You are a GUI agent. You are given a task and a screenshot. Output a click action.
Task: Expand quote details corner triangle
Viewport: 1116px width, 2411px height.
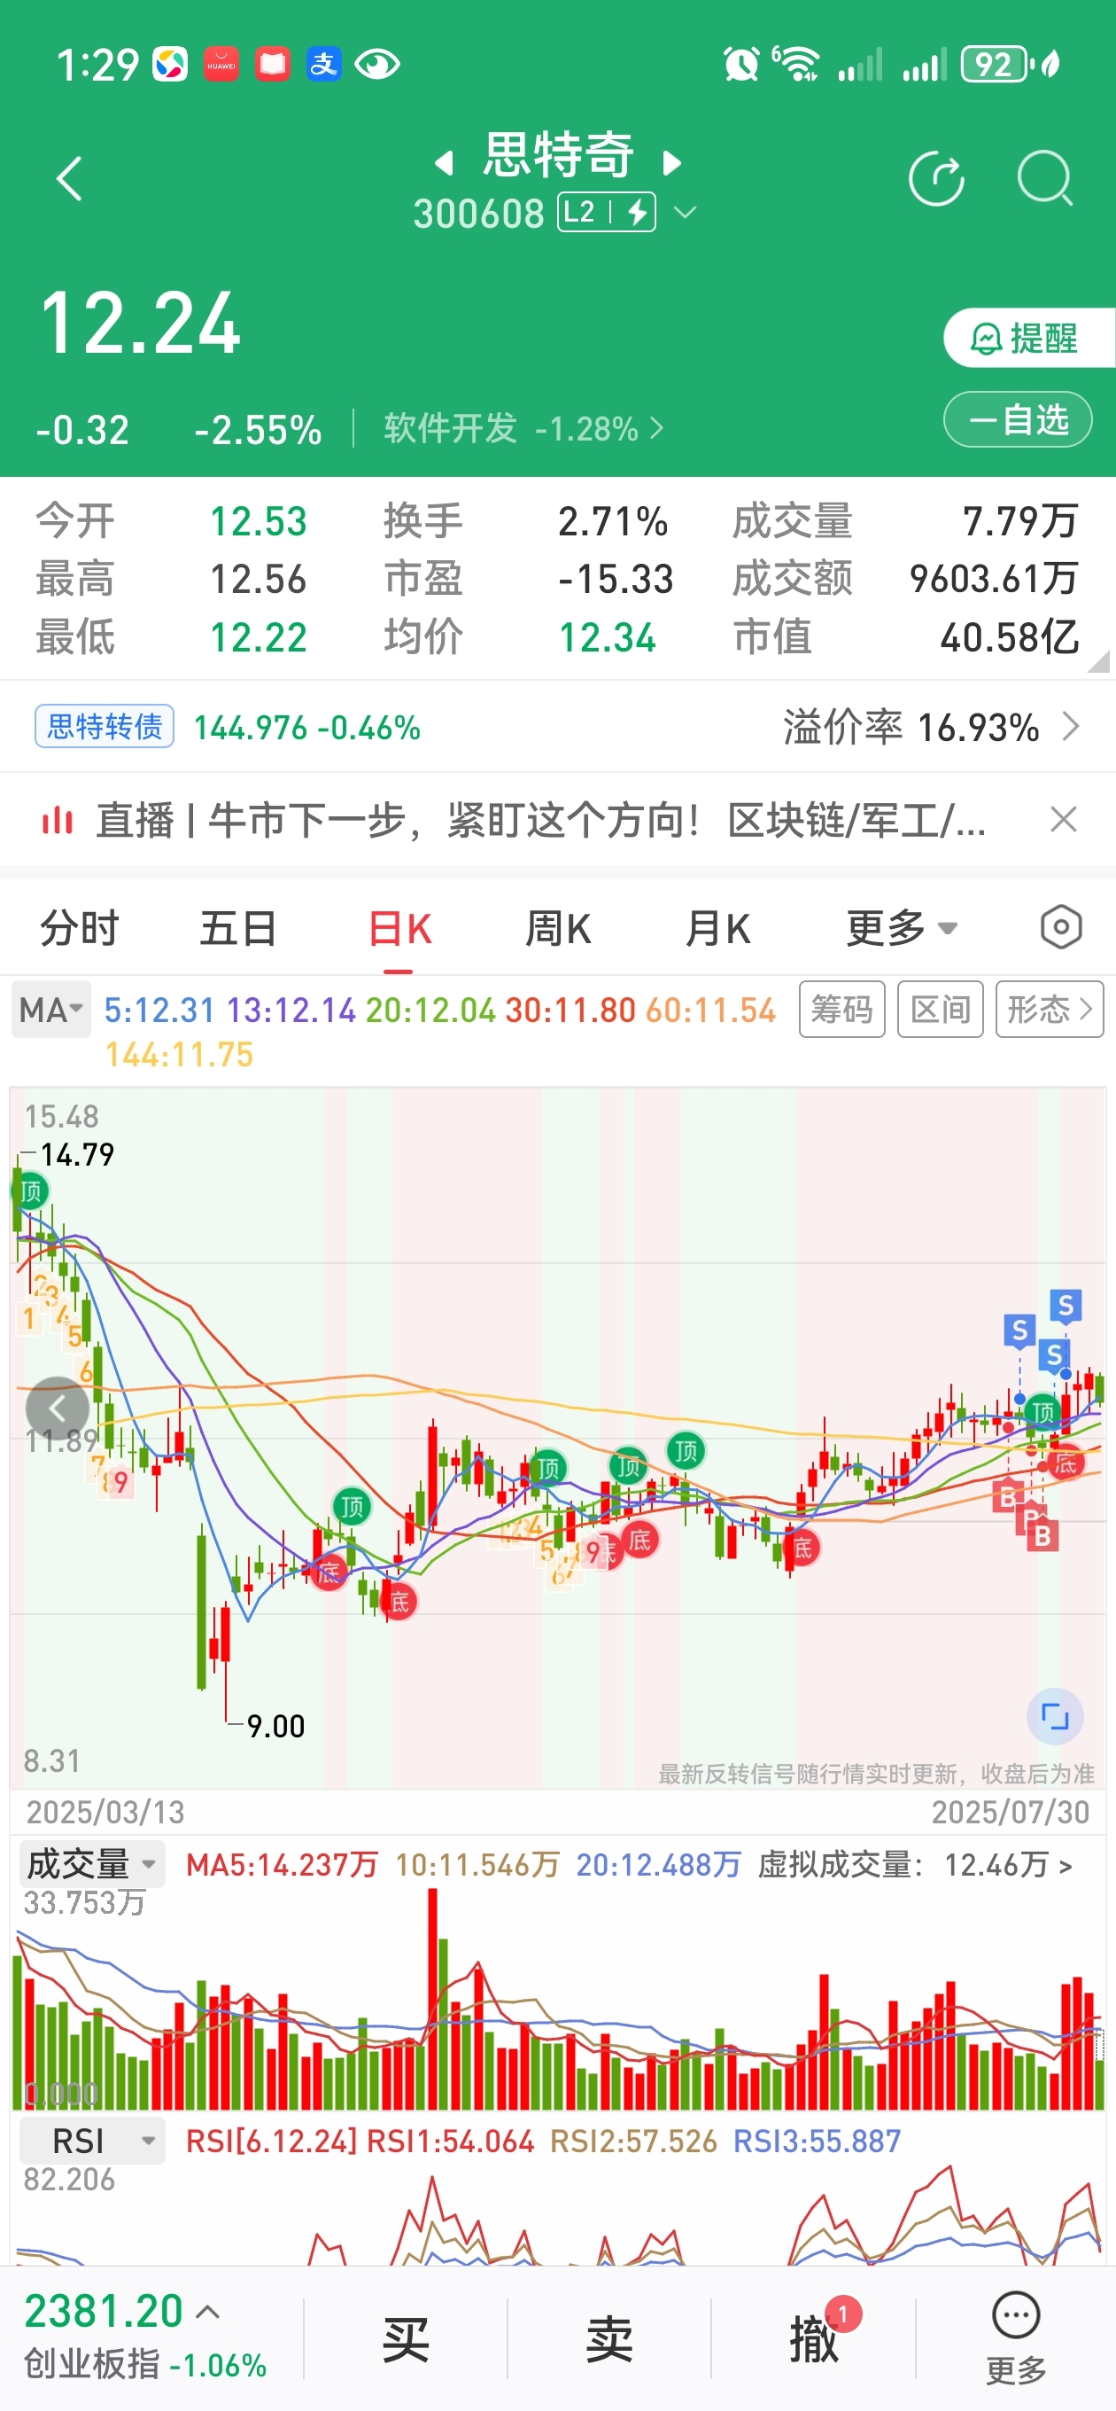[1099, 662]
